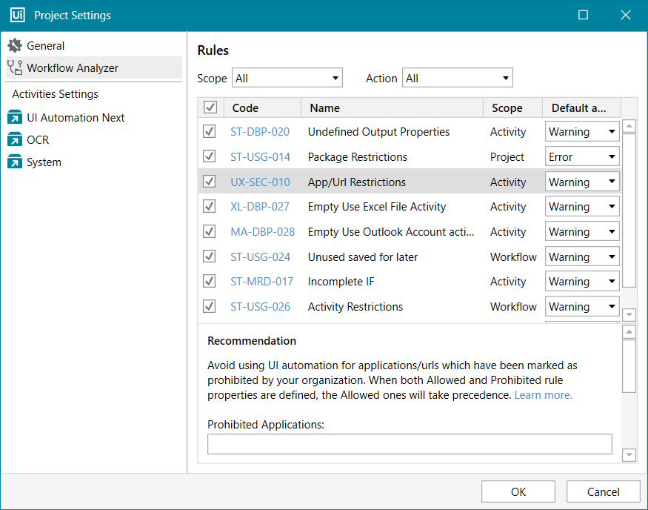Image resolution: width=648 pixels, height=510 pixels.
Task: Sort by the Code column header
Action: (262, 108)
